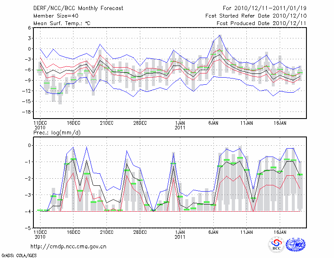The height and width of the screenshot is (258, 334).
Task: Click the 21DEC label under precipitation chart
Action: coord(106,231)
